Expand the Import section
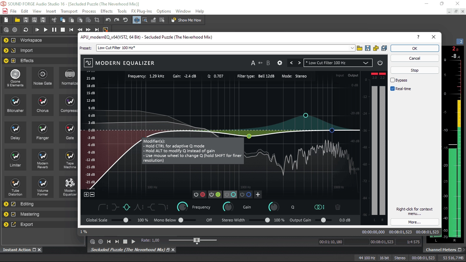 click(6, 50)
